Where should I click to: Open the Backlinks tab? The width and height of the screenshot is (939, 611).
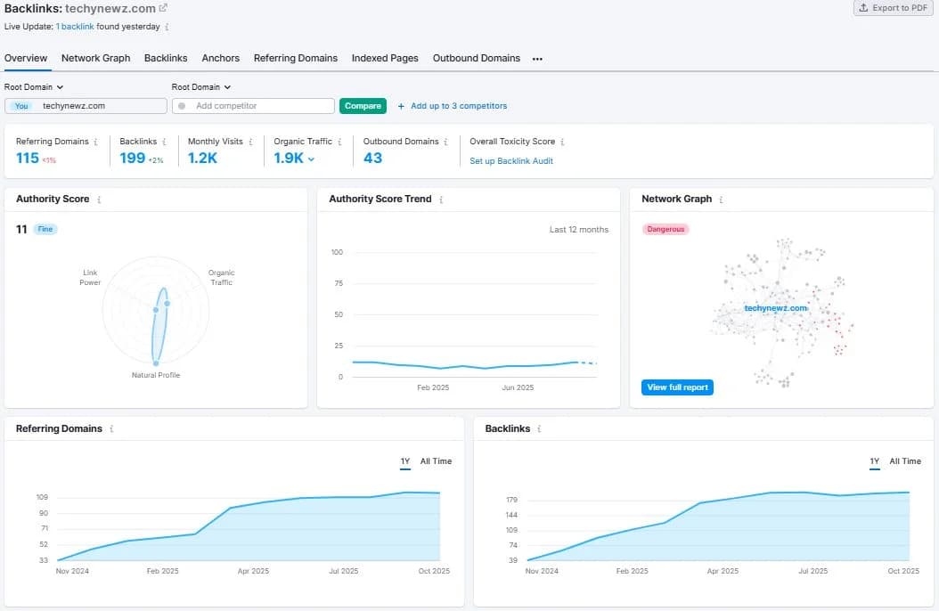click(x=166, y=58)
